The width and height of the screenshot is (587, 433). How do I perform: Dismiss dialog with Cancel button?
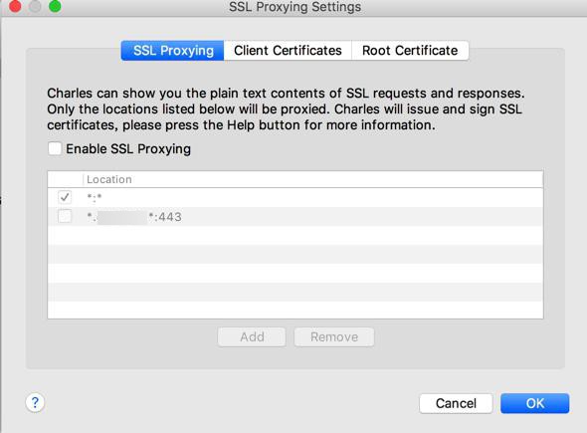[x=456, y=403]
